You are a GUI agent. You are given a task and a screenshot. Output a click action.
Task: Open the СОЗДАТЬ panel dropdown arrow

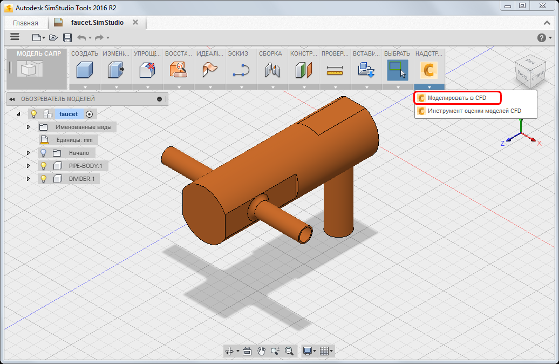pyautogui.click(x=85, y=87)
